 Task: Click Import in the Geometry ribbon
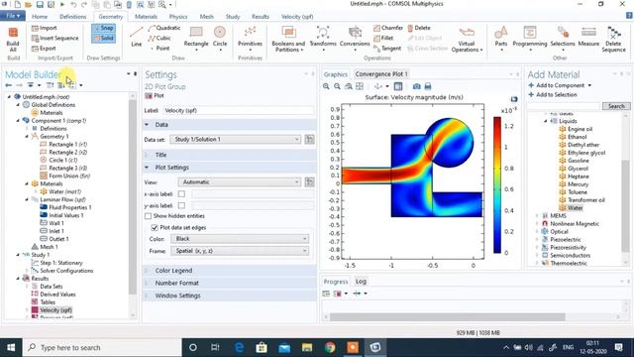pos(44,28)
